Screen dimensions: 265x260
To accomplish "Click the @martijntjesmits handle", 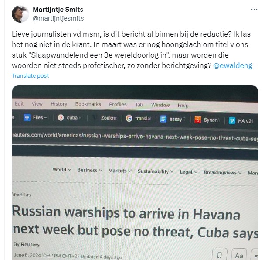I will click(x=58, y=18).
